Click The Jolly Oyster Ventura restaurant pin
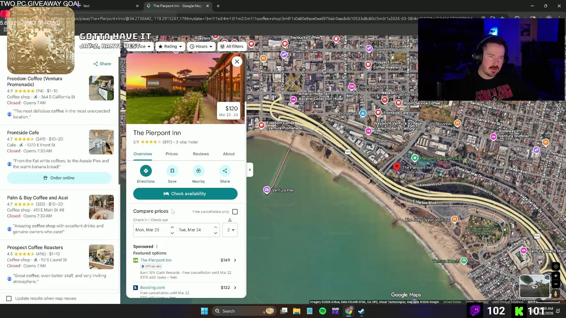 pos(455,220)
